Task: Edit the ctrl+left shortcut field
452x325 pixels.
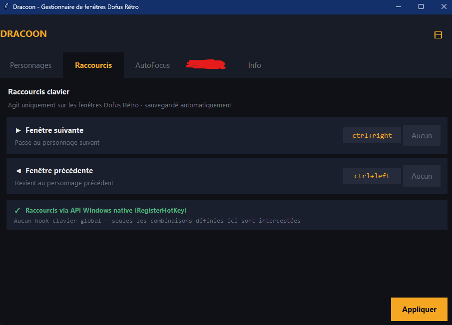Action: point(372,176)
